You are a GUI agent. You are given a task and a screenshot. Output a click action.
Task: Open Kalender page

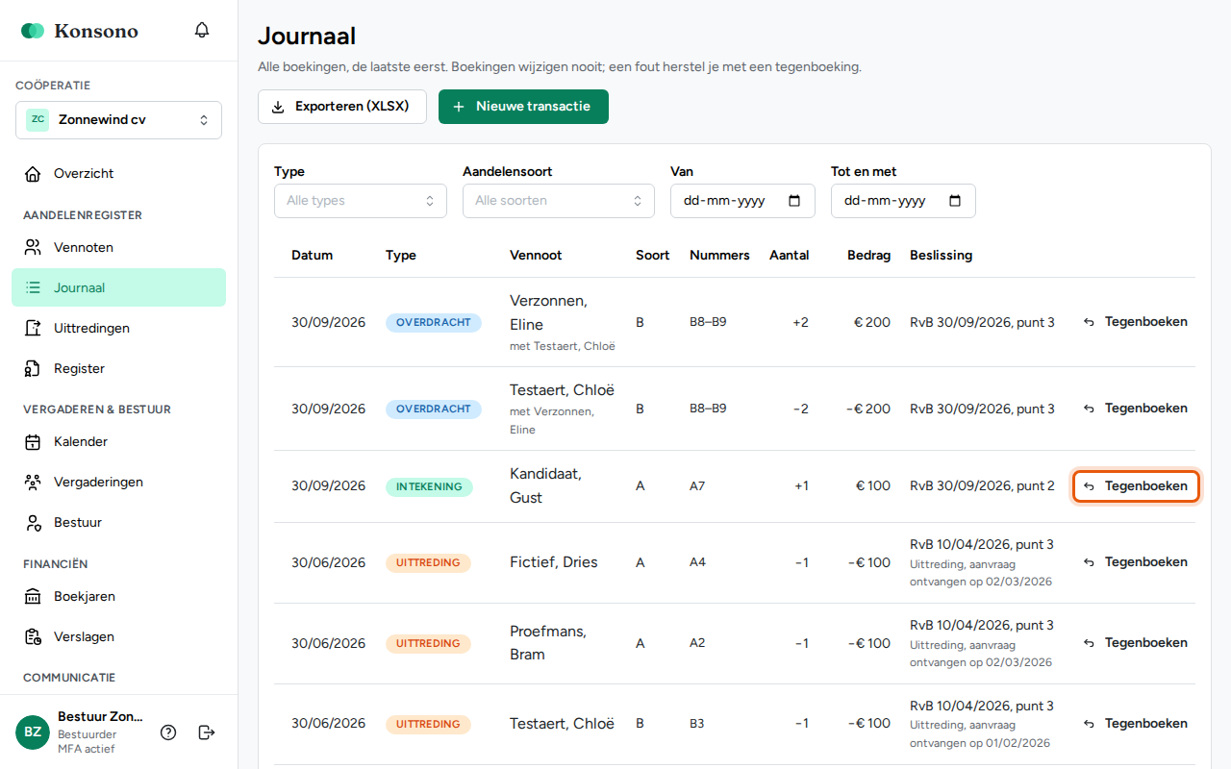coord(118,442)
